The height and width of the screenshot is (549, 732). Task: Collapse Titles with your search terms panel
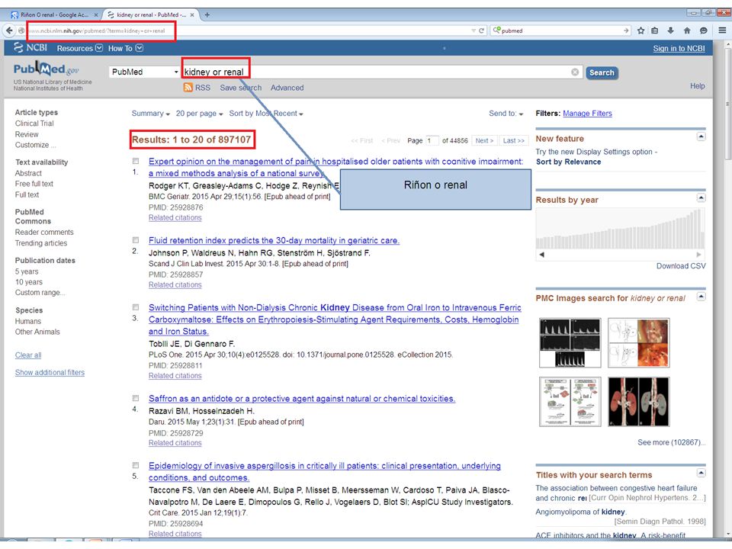pyautogui.click(x=701, y=473)
